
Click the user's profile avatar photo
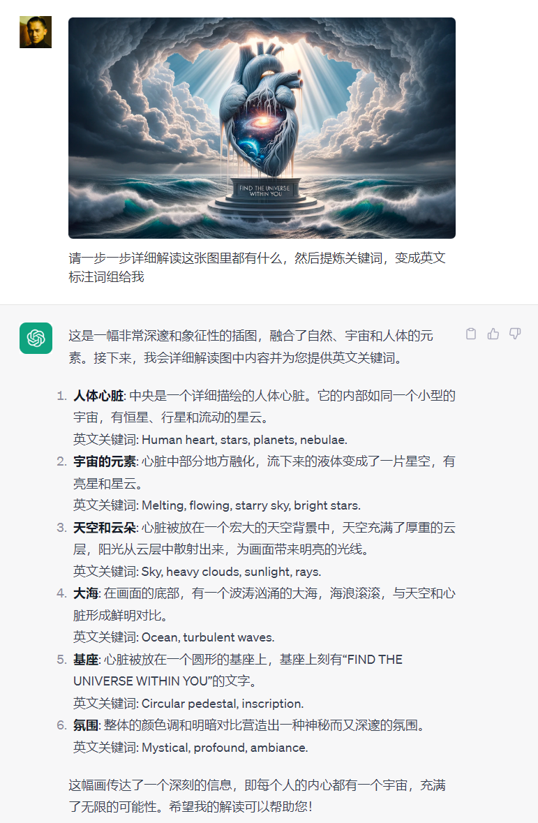coord(36,32)
